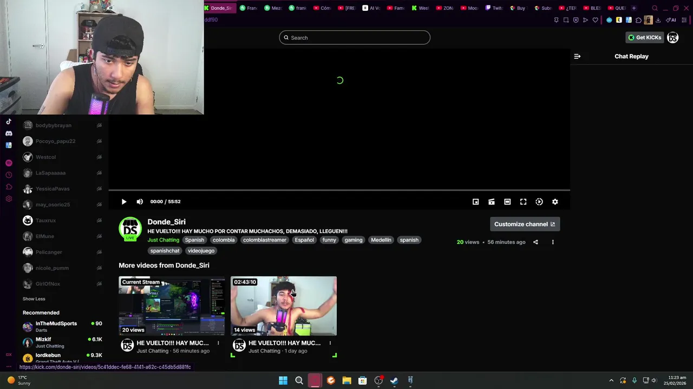Open browser sidebar settings gear
The width and height of the screenshot is (693, 389).
pos(9,199)
